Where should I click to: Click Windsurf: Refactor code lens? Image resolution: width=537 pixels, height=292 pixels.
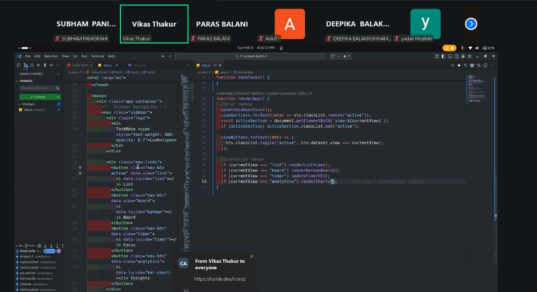tap(251, 93)
